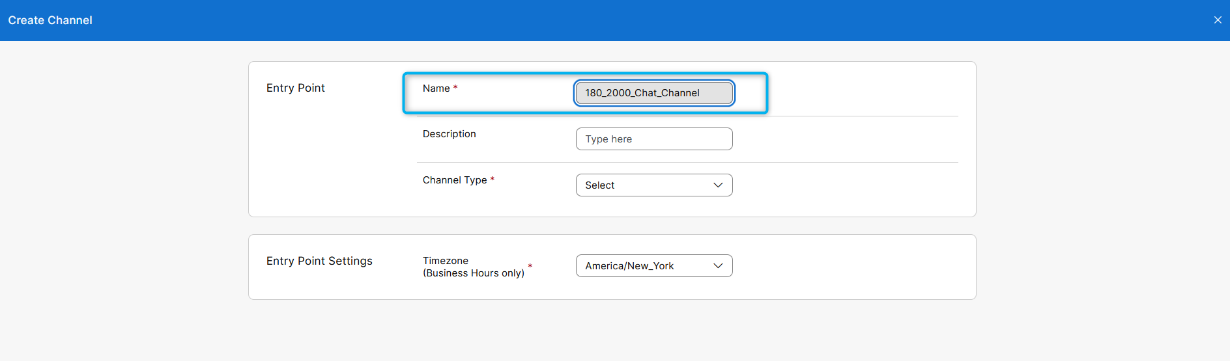This screenshot has width=1230, height=361.
Task: Click the Name field label
Action: pyautogui.click(x=436, y=88)
